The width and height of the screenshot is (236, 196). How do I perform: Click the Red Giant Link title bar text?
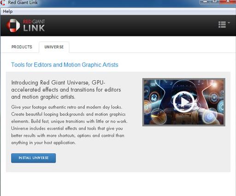tap(23, 2)
